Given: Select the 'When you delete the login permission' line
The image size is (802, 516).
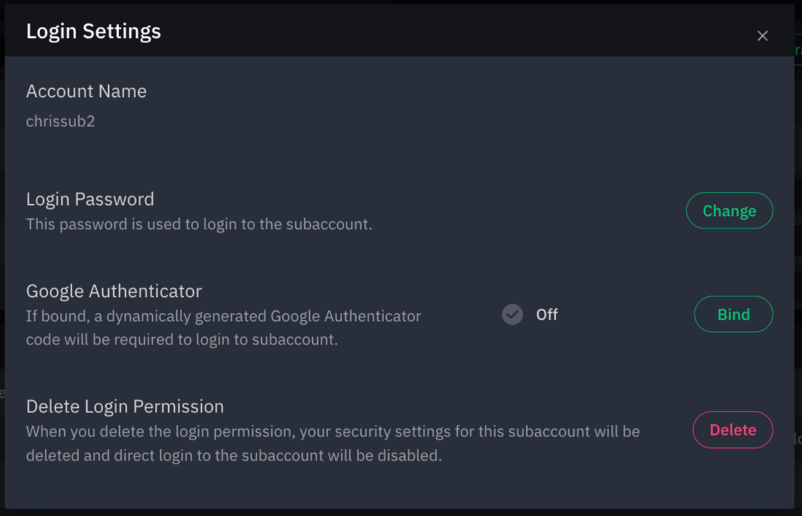Looking at the screenshot, I should (333, 432).
